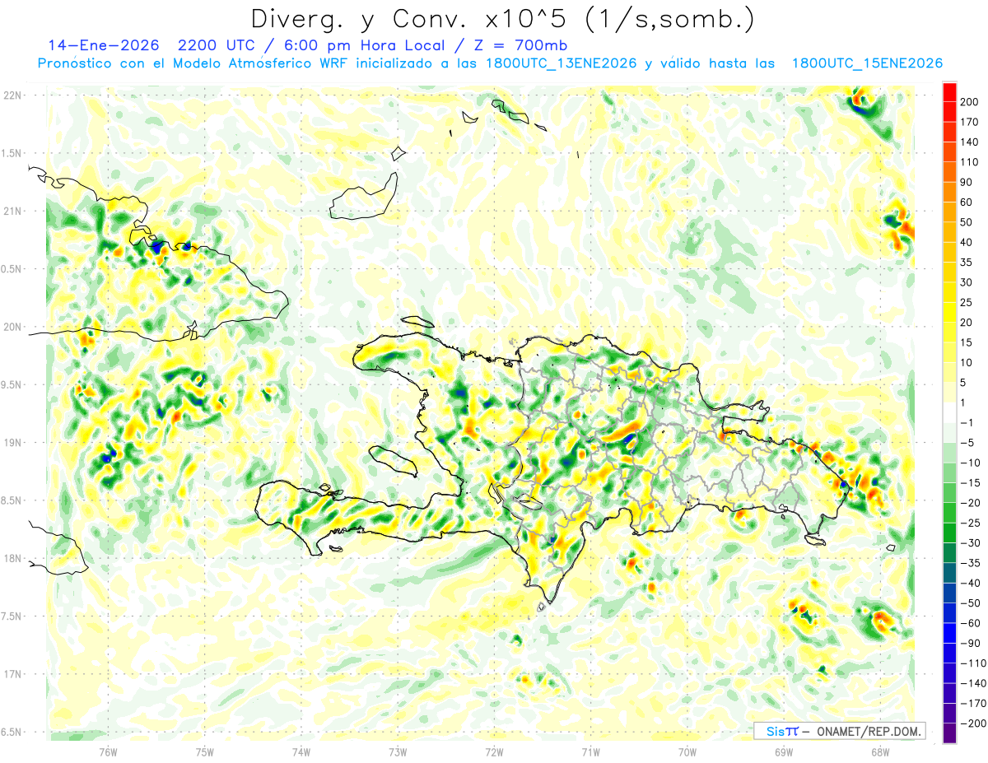The width and height of the screenshot is (988, 763).
Task: Click the positive '25' color scale value
Action: pyautogui.click(x=967, y=303)
